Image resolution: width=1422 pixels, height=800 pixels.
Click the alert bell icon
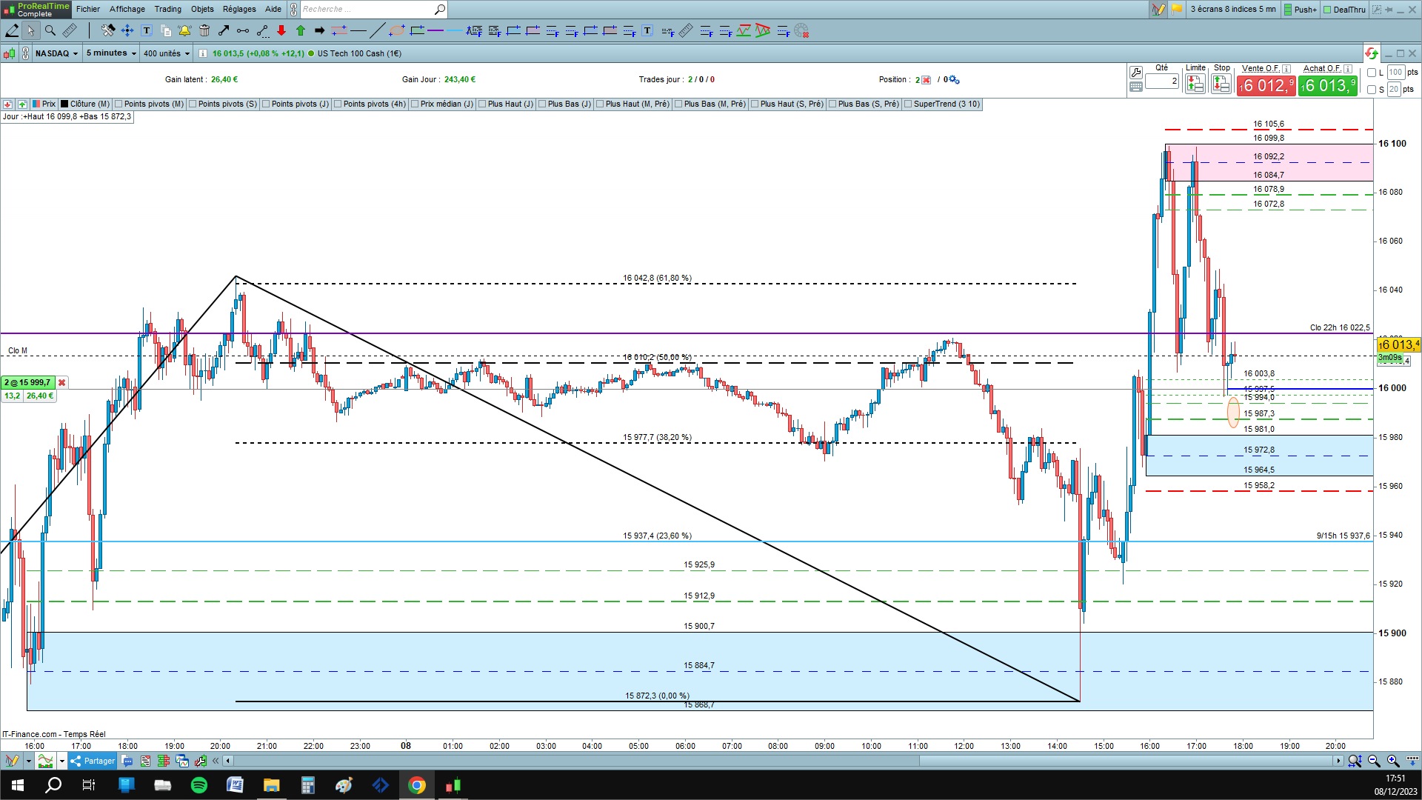[x=184, y=30]
